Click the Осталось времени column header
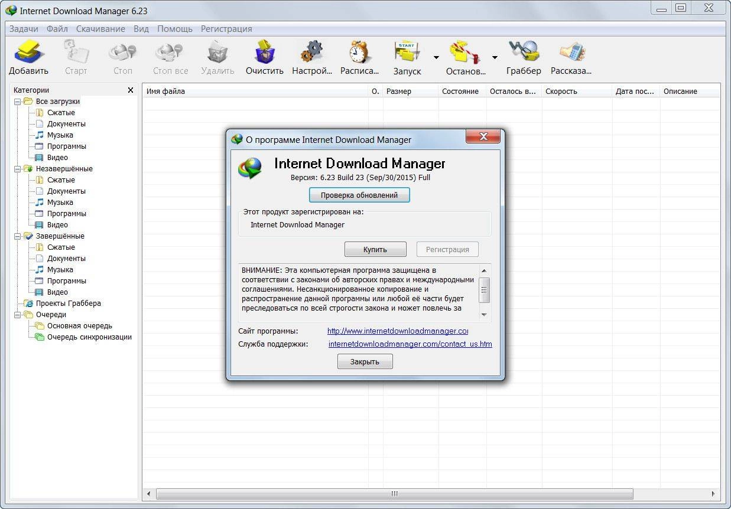The width and height of the screenshot is (731, 509). pos(514,92)
